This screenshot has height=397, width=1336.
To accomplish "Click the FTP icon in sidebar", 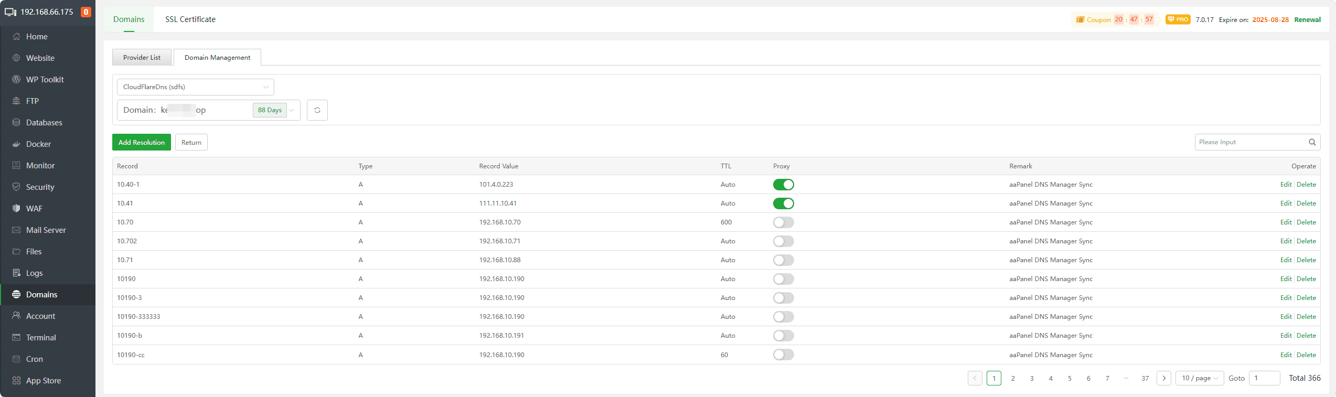I will click(x=16, y=101).
